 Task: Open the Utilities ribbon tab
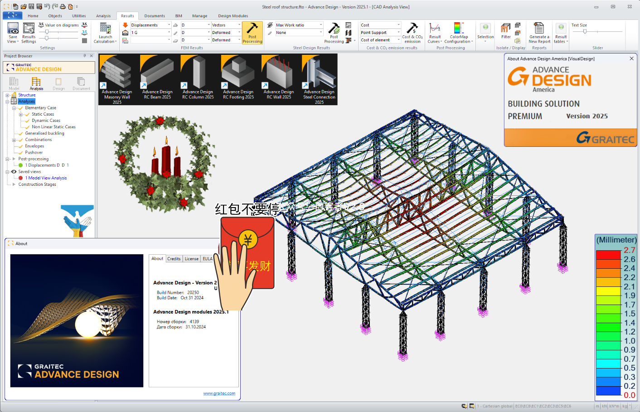79,16
